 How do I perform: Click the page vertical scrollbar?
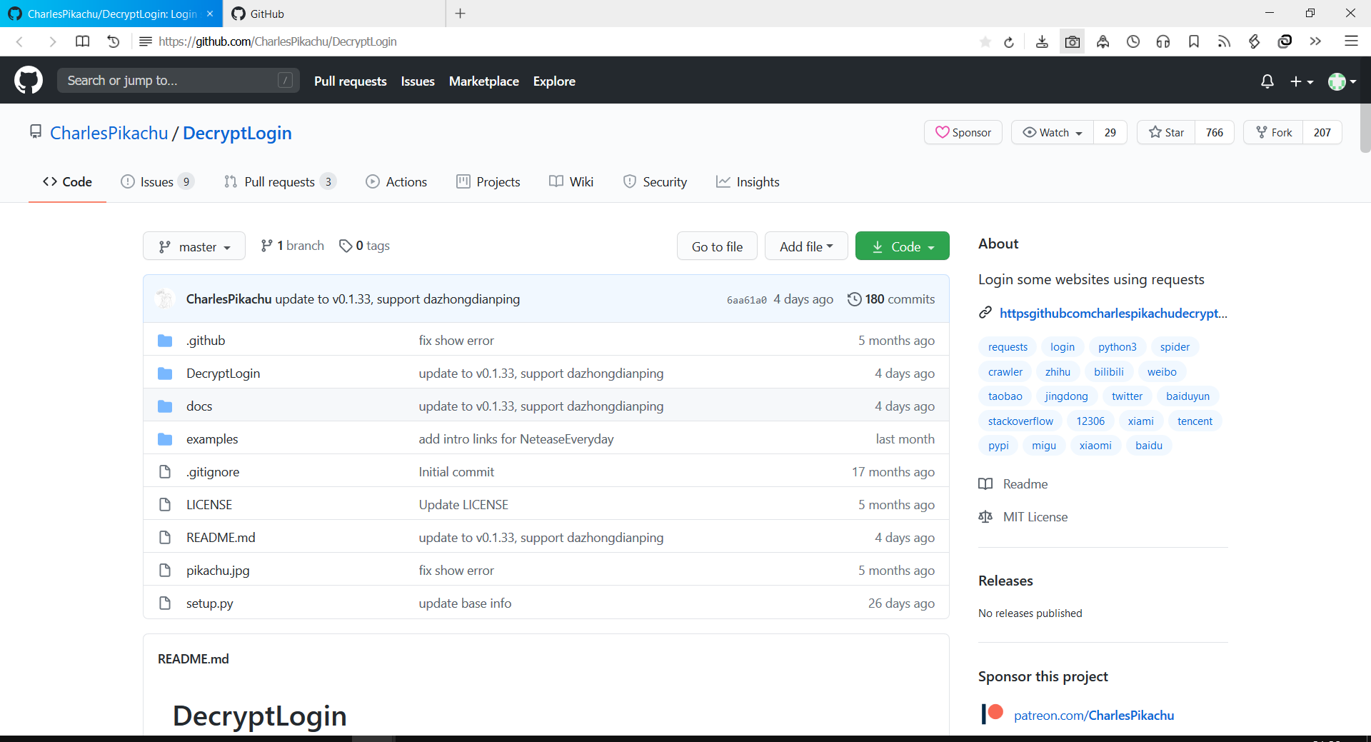coord(1365,129)
